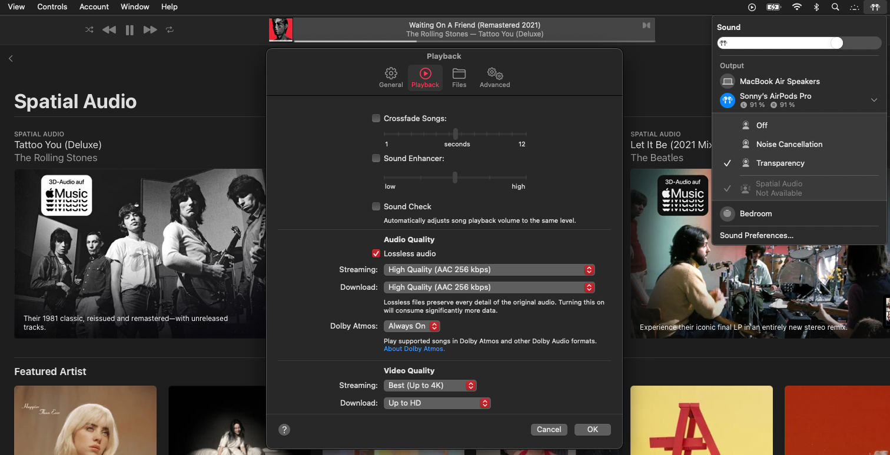
Task: Enable the Sound Enhancer checkbox
Action: pyautogui.click(x=376, y=158)
